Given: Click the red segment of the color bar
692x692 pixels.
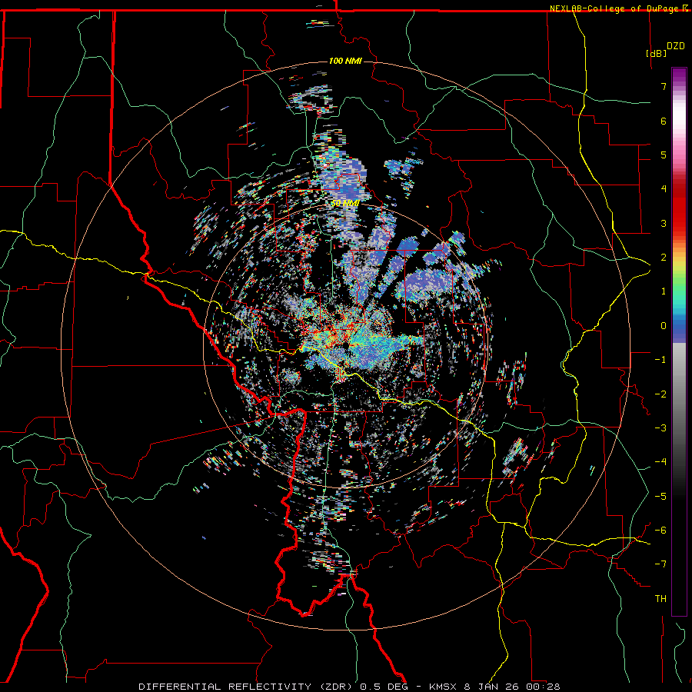Looking at the screenshot, I should point(679,208).
